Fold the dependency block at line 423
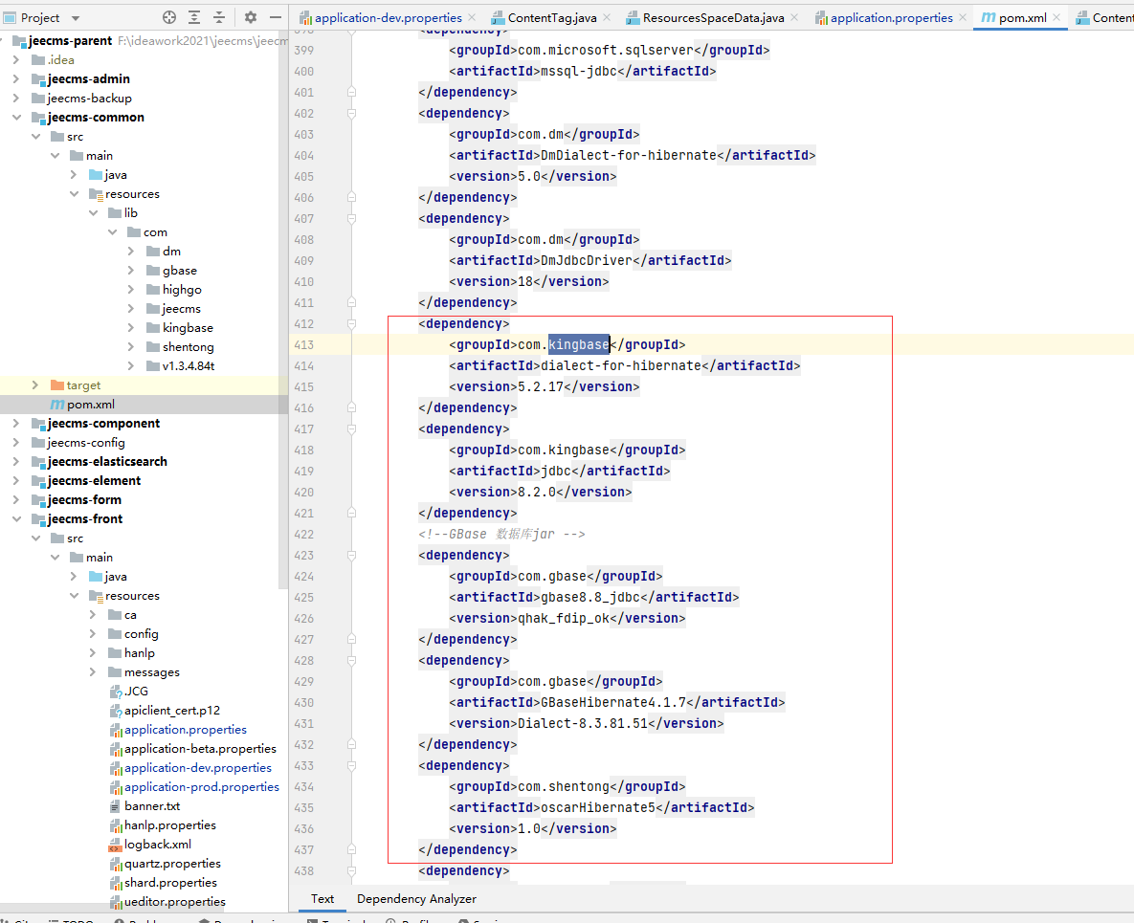The width and height of the screenshot is (1134, 923). pyautogui.click(x=352, y=555)
